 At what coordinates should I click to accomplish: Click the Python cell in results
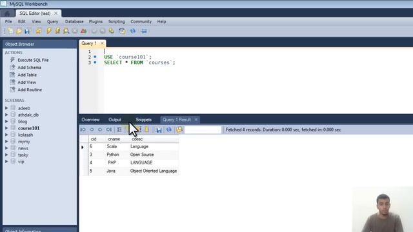coord(113,155)
